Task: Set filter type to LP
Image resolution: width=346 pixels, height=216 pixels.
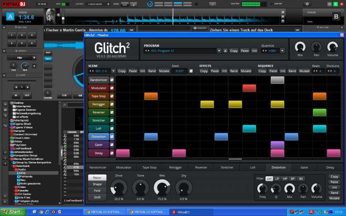Action: tap(277, 179)
